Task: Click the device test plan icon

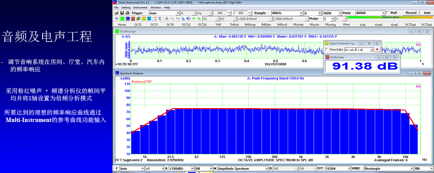Action: [160, 19]
